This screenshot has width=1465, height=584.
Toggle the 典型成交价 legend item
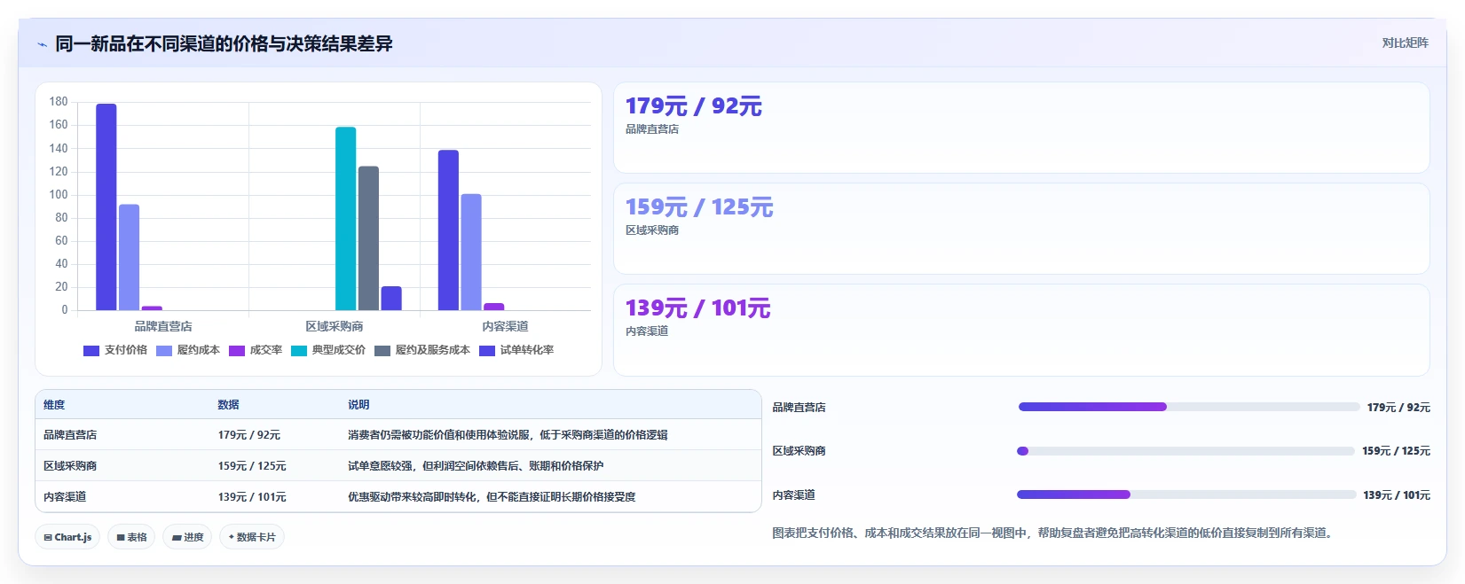pos(328,350)
